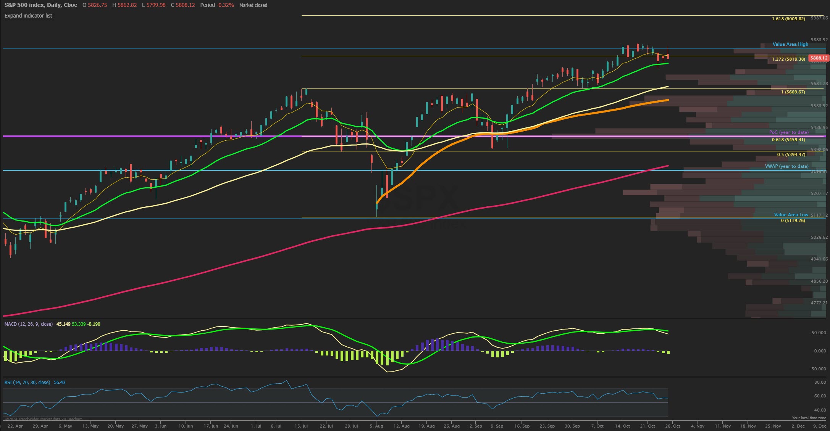Click the '14. Oct' date on time axis

622,426
